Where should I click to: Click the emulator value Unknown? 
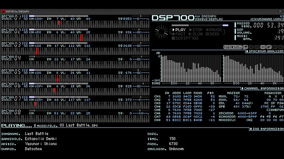176,149
